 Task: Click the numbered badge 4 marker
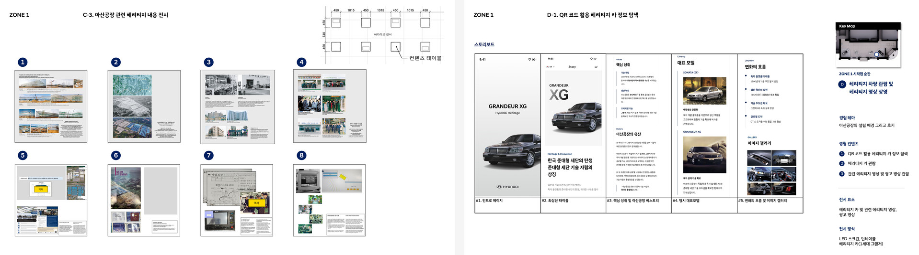click(301, 62)
